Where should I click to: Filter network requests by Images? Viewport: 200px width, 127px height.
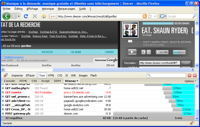coord(83,75)
